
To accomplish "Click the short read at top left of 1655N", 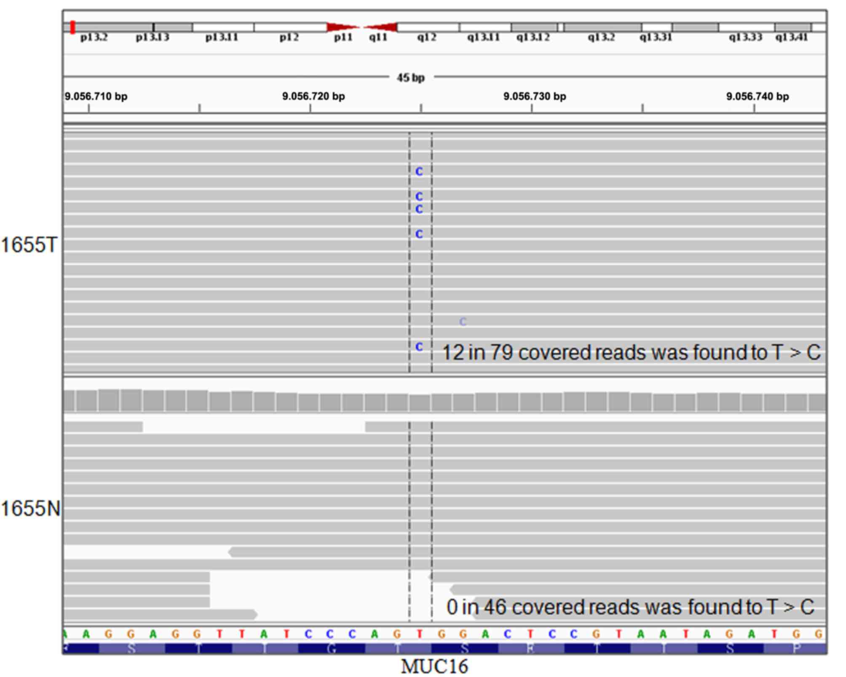I will [x=103, y=427].
